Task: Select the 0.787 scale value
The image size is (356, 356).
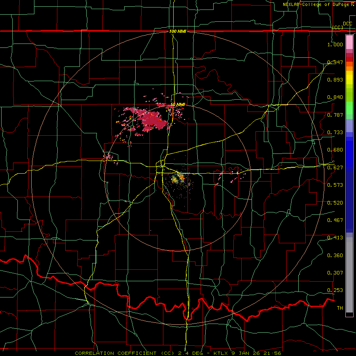Action: click(x=335, y=115)
